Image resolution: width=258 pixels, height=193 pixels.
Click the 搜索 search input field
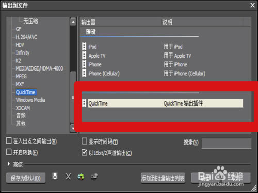point(227,144)
